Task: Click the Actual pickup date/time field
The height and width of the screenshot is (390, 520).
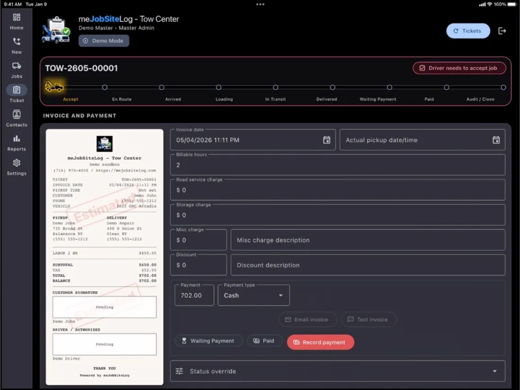Action: 423,140
